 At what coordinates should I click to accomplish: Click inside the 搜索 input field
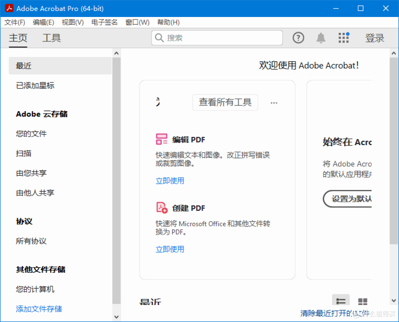click(217, 38)
